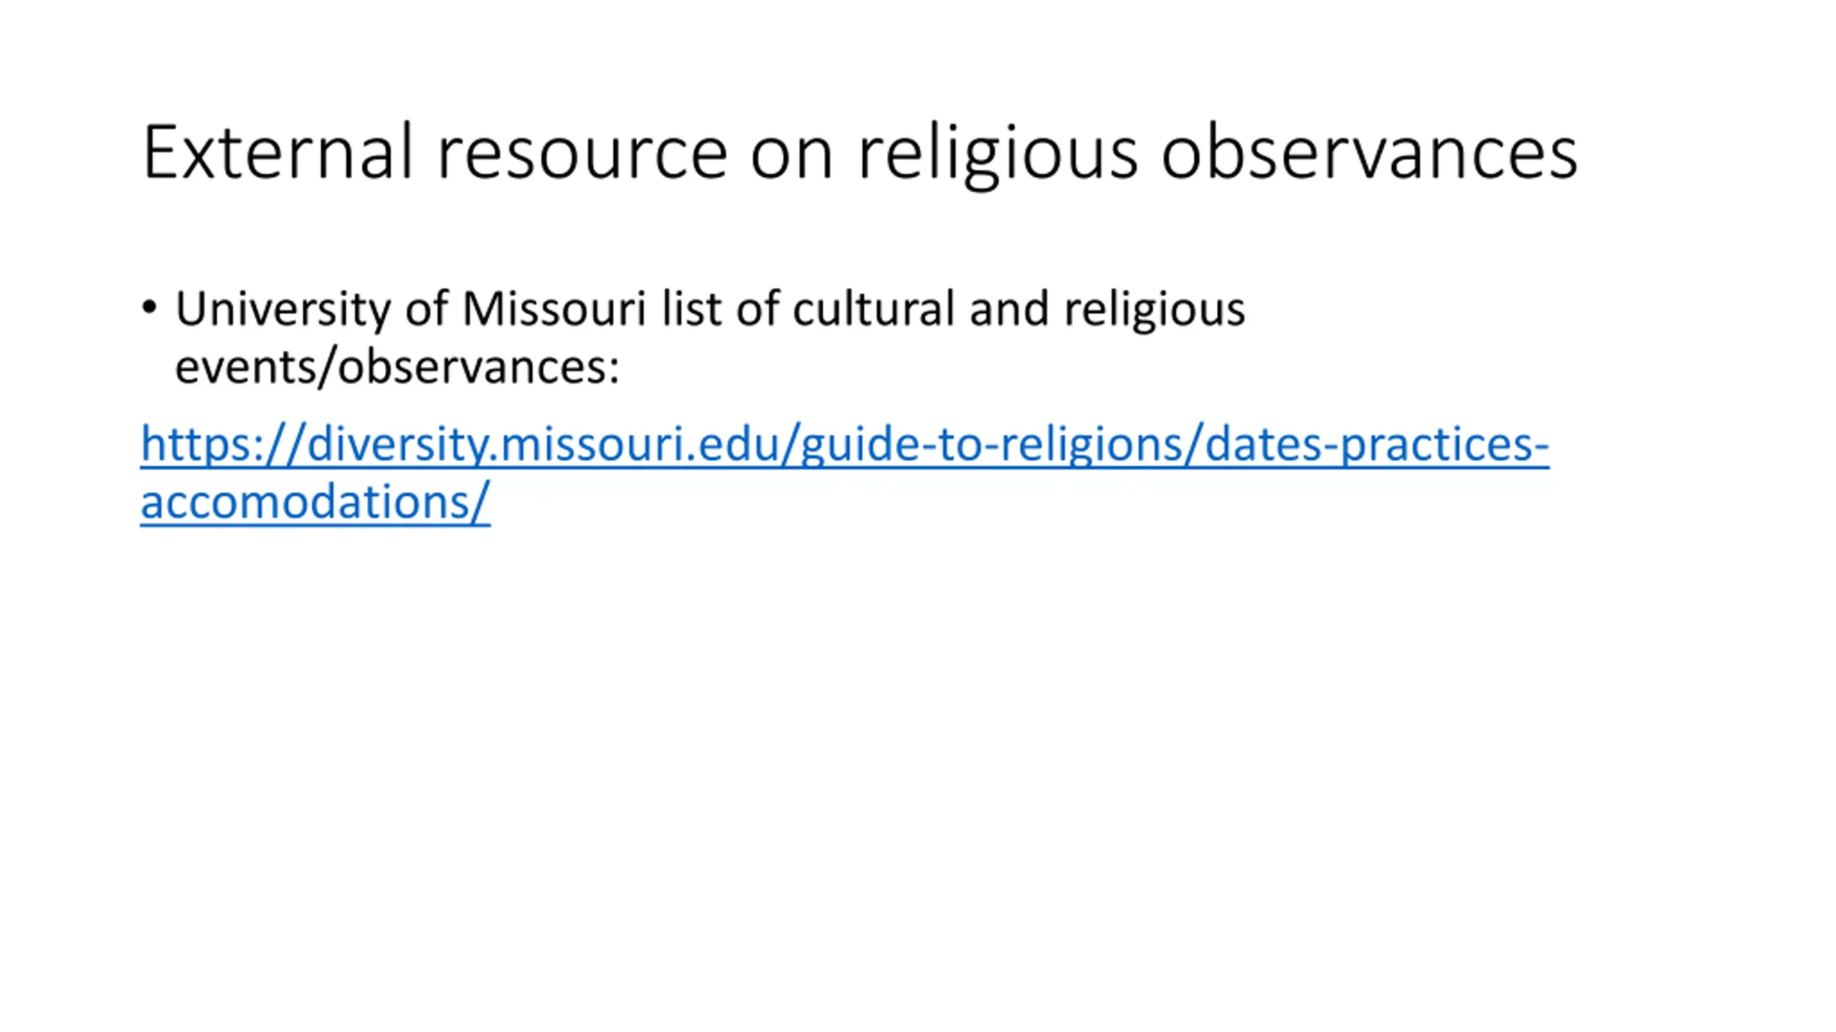Click 'events/observances:' on the second bullet line
The height and width of the screenshot is (1032, 1836).
397,367
